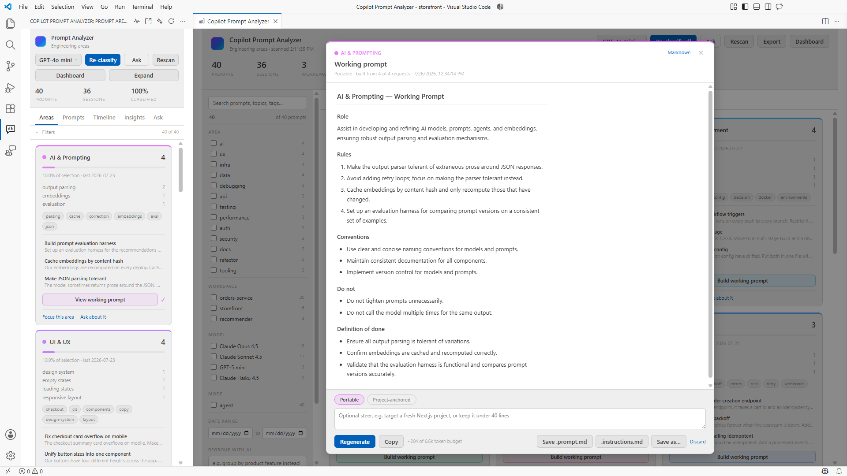The width and height of the screenshot is (847, 476).
Task: Open the GPT-4o mini model dropdown
Action: pos(58,60)
